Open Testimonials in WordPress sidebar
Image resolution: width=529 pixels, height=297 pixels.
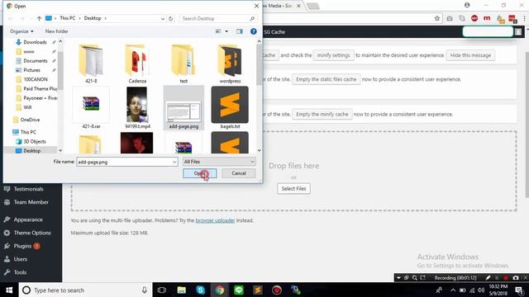pyautogui.click(x=28, y=189)
